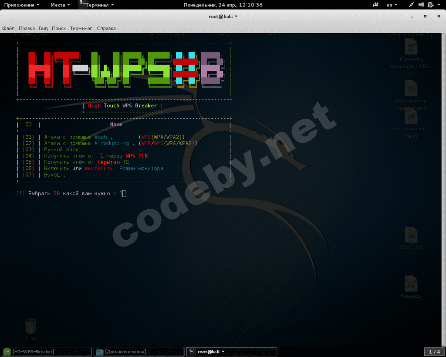Switch to Домашняя папка taskbar window
This screenshot has height=357, width=446.
(139, 352)
